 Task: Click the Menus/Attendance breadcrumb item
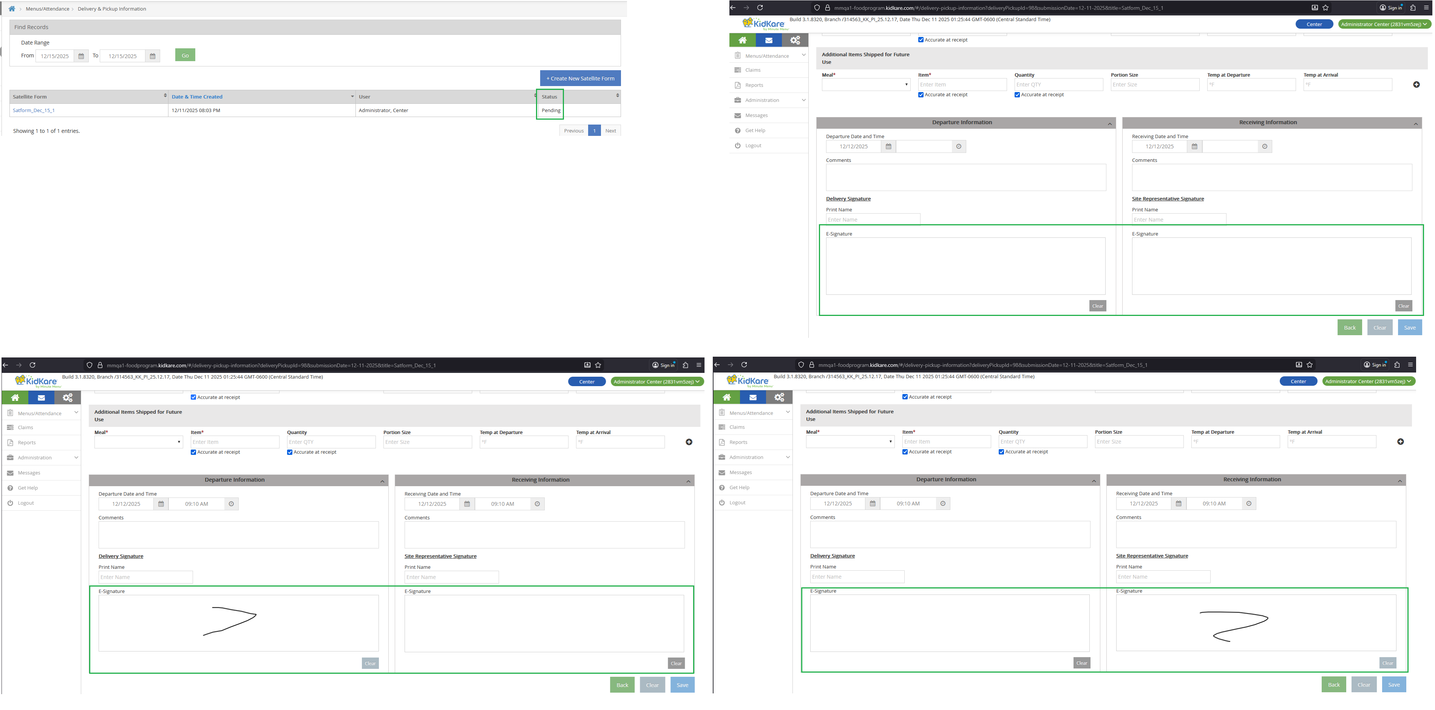(47, 9)
